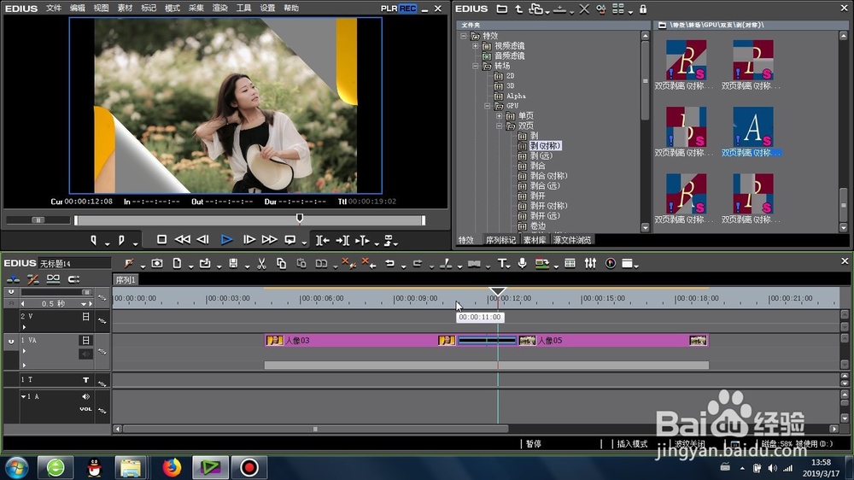Open the 素材 menu
854x480 pixels.
(125, 9)
